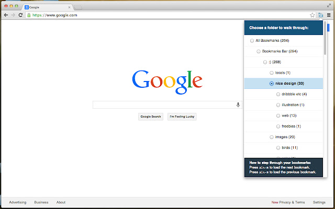
Task: Click the Google search input field
Action: coord(167,104)
